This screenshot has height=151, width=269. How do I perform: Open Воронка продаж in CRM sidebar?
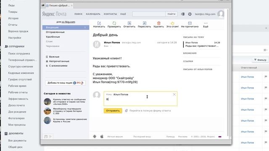coord(18,31)
